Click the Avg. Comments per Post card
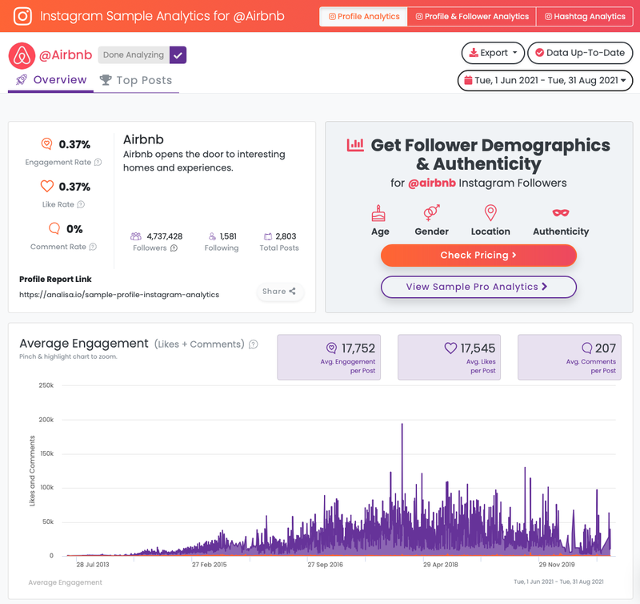 click(x=570, y=357)
